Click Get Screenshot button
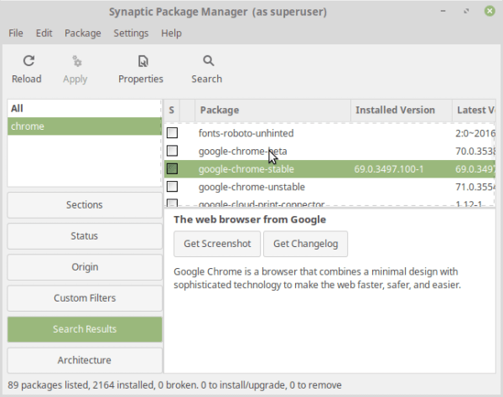 pos(217,244)
